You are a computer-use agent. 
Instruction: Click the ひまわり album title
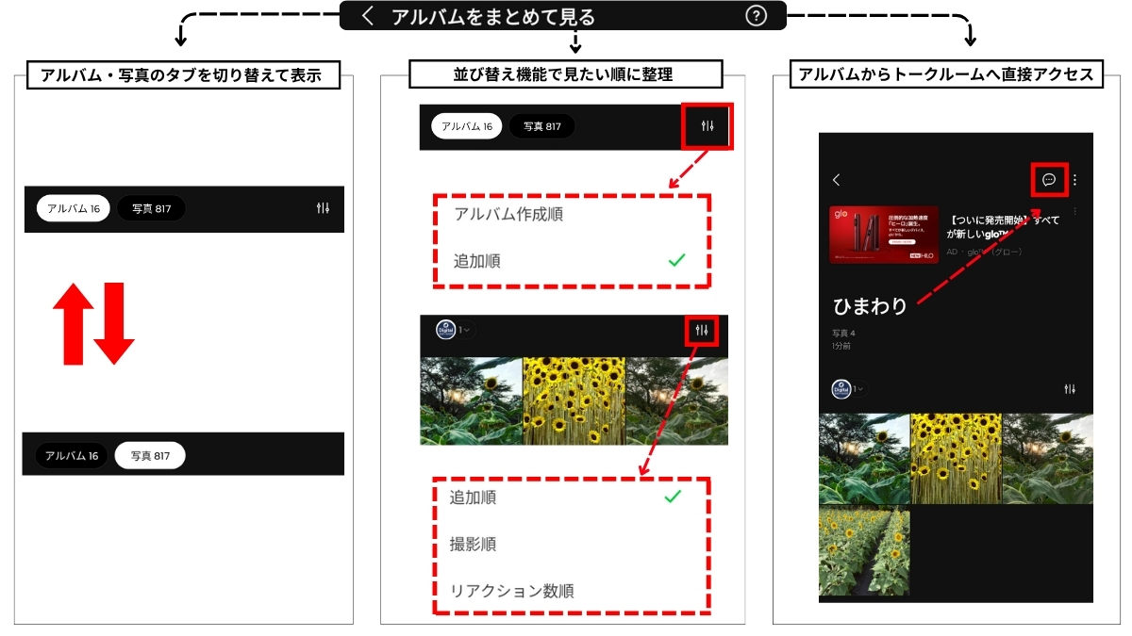[x=870, y=306]
